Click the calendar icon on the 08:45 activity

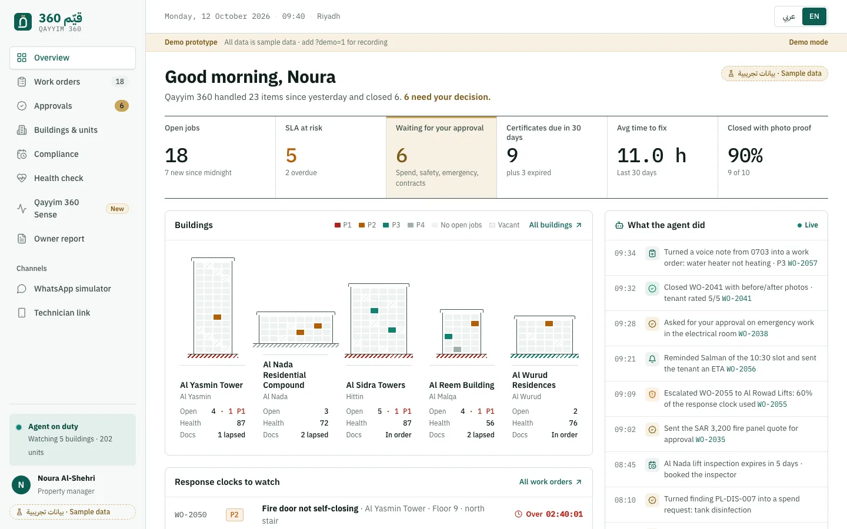coord(652,465)
